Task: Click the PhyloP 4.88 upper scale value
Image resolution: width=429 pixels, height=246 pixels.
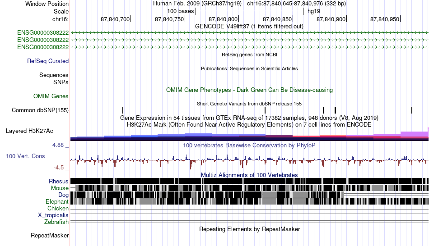Action: coord(58,145)
